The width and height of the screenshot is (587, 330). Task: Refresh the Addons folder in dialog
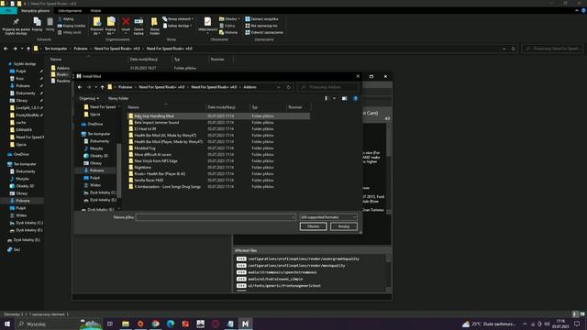coord(289,87)
